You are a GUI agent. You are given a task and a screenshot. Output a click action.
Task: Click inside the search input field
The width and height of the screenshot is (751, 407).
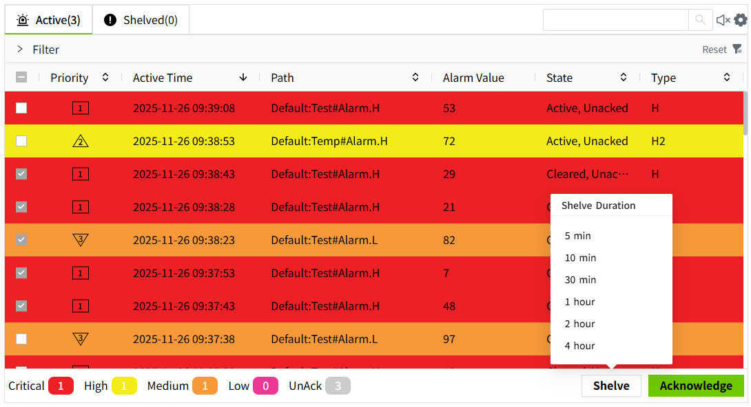(615, 20)
